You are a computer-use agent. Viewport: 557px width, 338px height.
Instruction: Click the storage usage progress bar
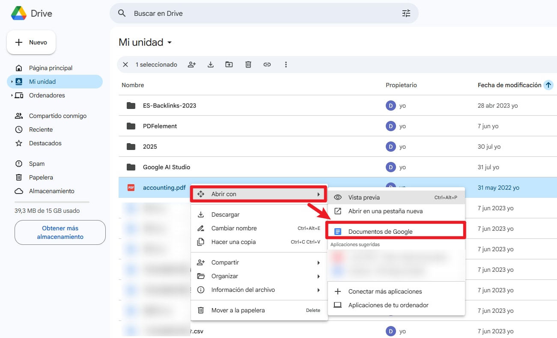51,201
